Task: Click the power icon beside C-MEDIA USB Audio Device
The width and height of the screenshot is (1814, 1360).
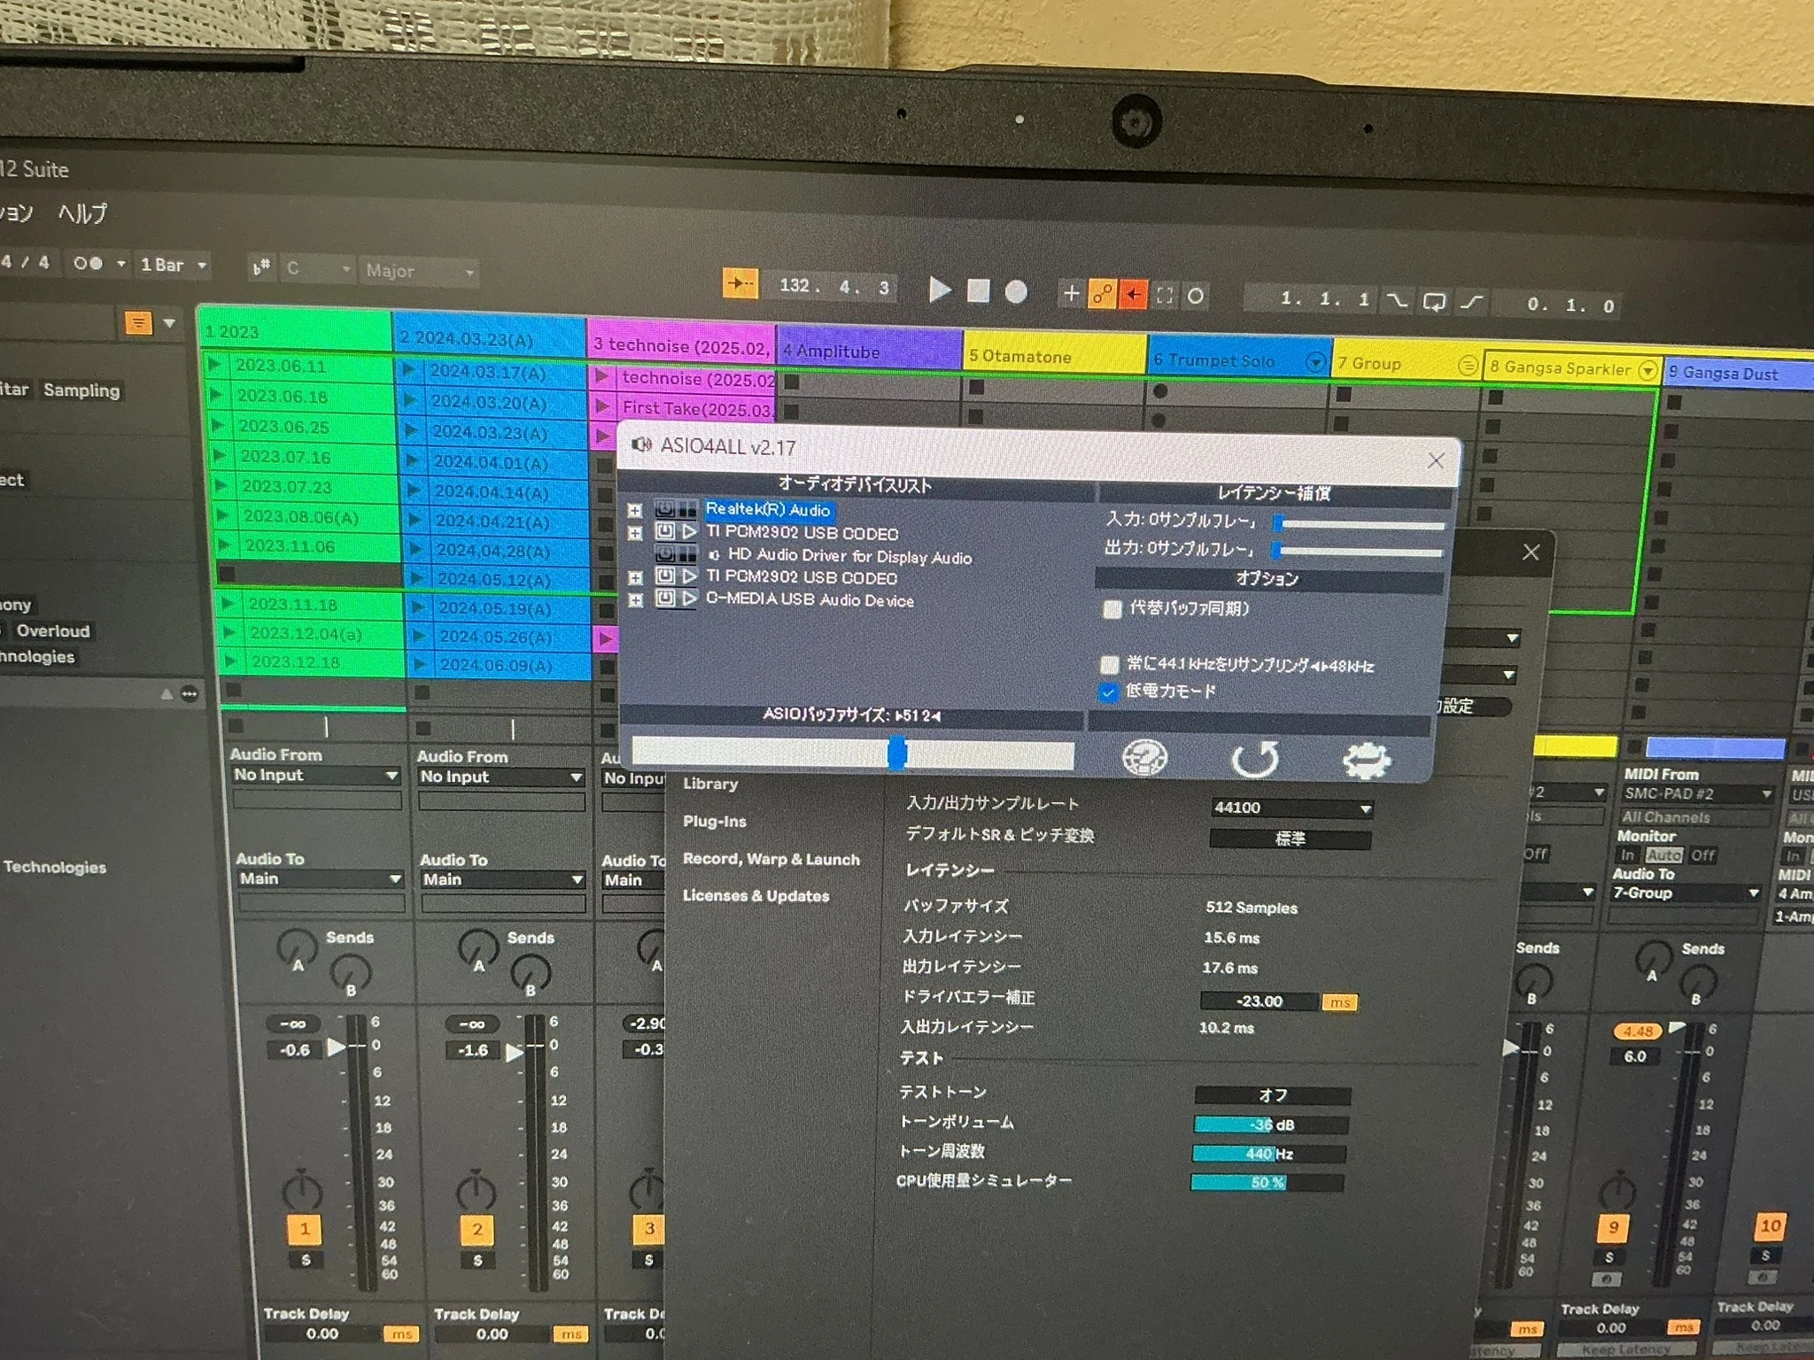Action: coord(665,599)
